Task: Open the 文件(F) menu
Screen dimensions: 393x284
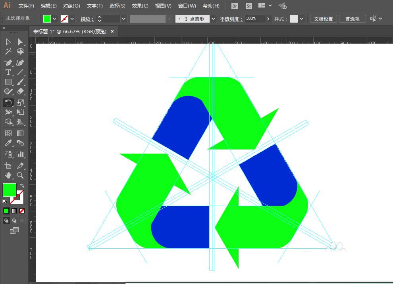Action: point(26,6)
